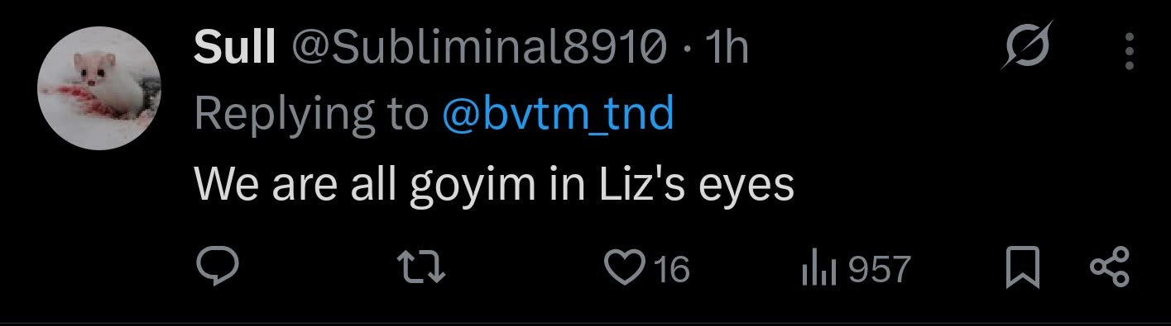Click the 957 views count
Screen dimensions: 1171x326
[x=879, y=269]
